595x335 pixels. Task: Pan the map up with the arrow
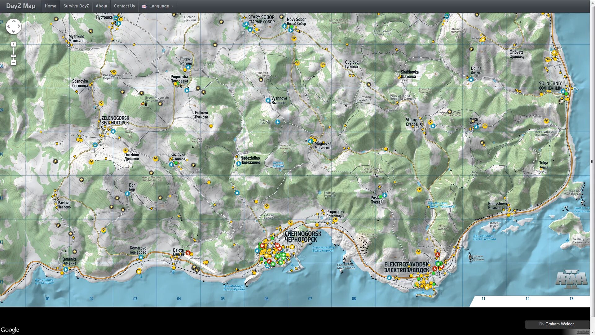[x=14, y=21]
